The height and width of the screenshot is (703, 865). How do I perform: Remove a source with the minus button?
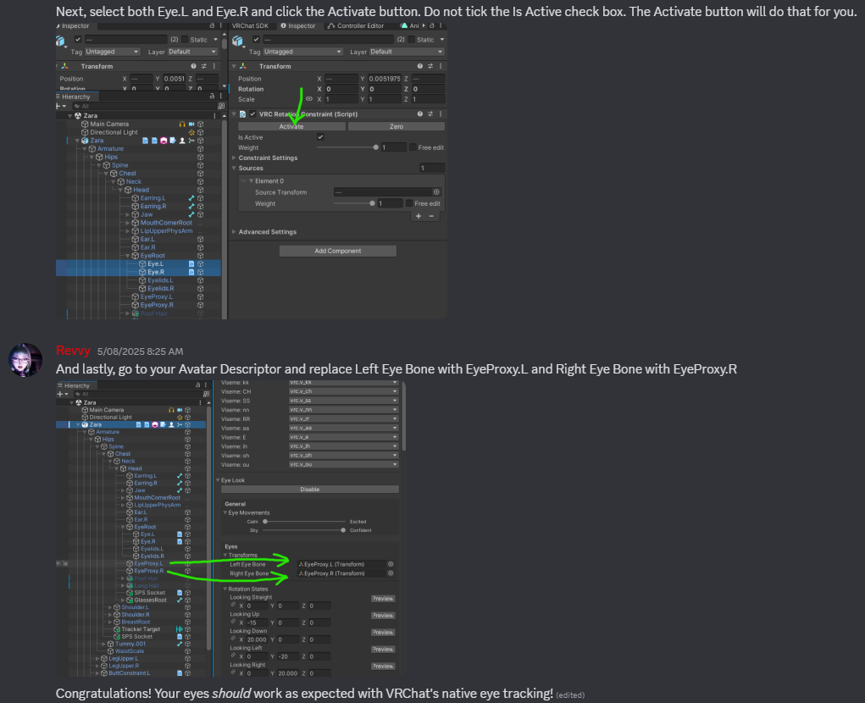[x=431, y=216]
